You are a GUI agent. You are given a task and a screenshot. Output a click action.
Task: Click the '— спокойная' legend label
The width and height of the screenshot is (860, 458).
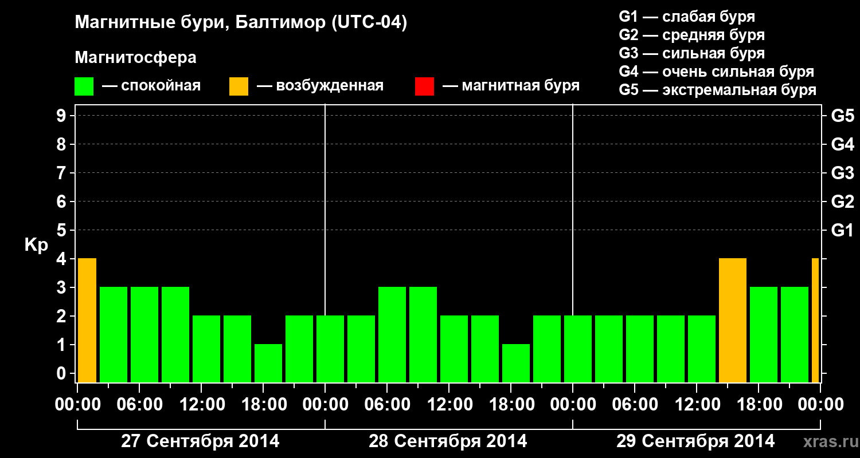coord(151,86)
